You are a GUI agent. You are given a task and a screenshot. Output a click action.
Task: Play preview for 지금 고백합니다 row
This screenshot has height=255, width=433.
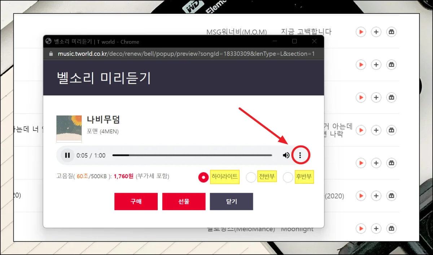(x=360, y=32)
